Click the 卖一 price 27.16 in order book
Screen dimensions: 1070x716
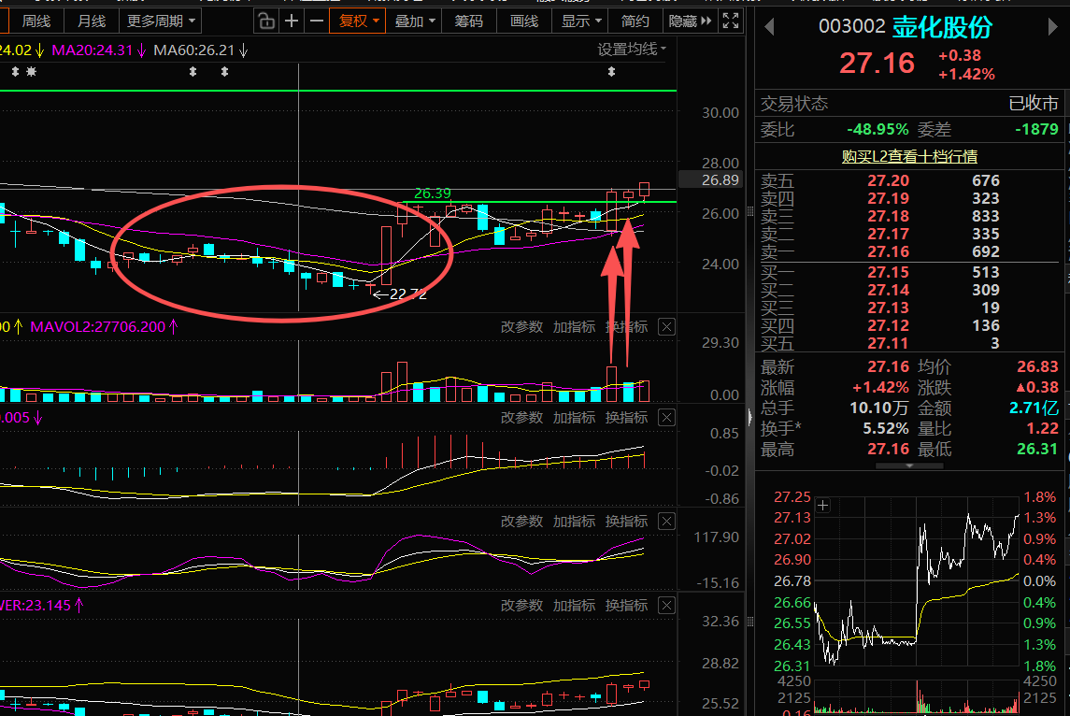point(888,251)
